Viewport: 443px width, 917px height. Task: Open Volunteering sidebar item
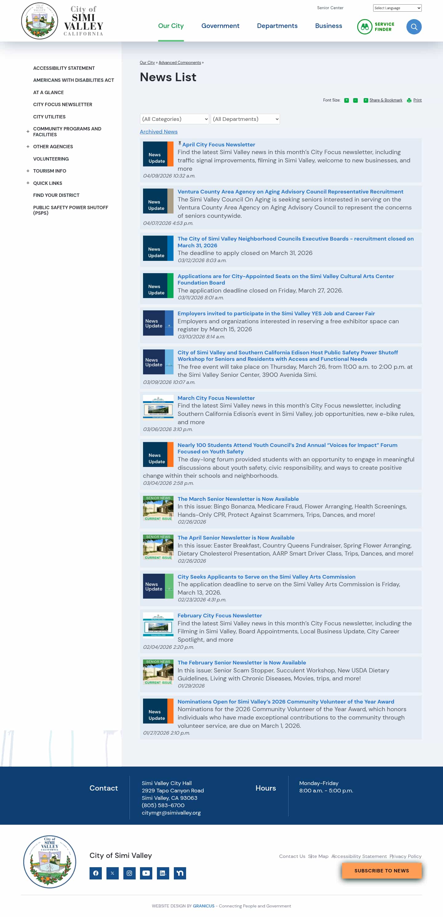coord(51,159)
